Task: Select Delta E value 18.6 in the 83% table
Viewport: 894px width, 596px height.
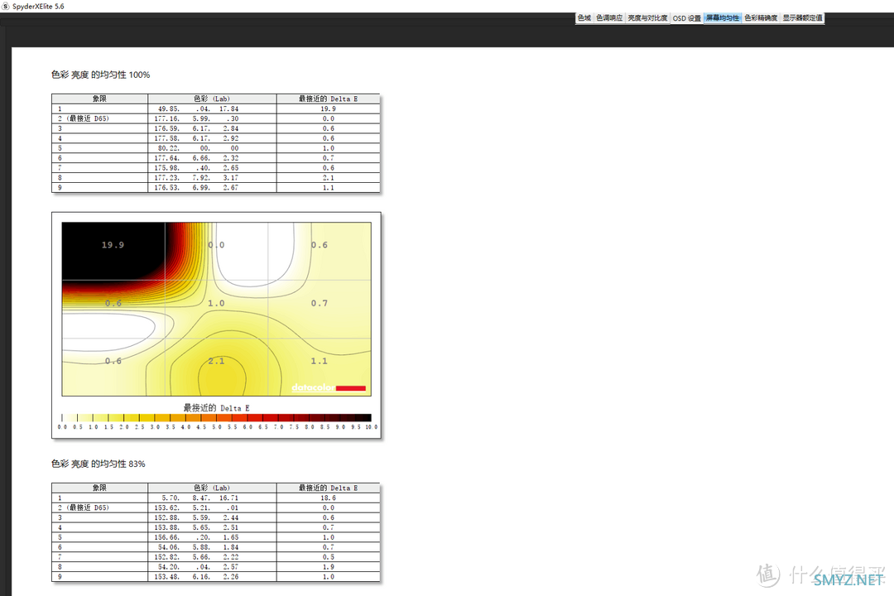Action: tap(329, 497)
